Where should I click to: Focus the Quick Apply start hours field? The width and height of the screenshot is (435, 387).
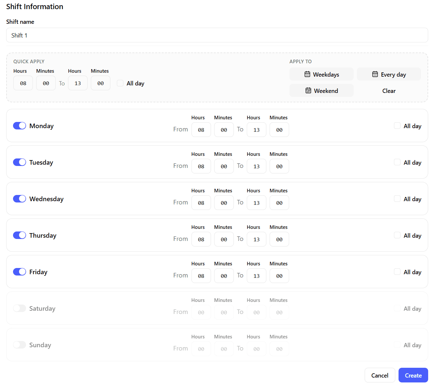click(x=23, y=83)
